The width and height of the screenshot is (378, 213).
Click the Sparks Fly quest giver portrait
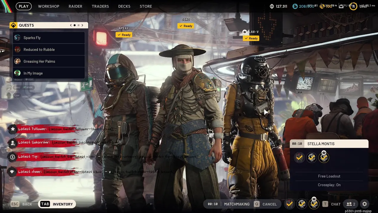click(x=17, y=38)
